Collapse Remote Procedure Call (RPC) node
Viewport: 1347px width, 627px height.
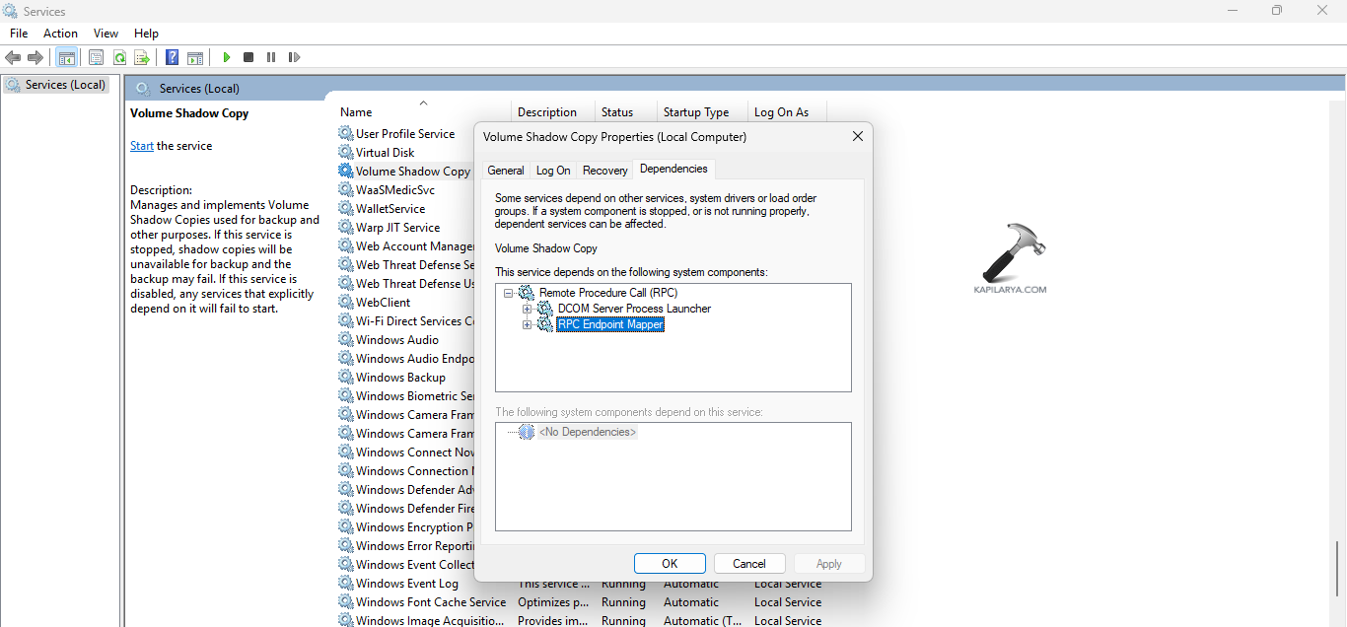coord(509,293)
